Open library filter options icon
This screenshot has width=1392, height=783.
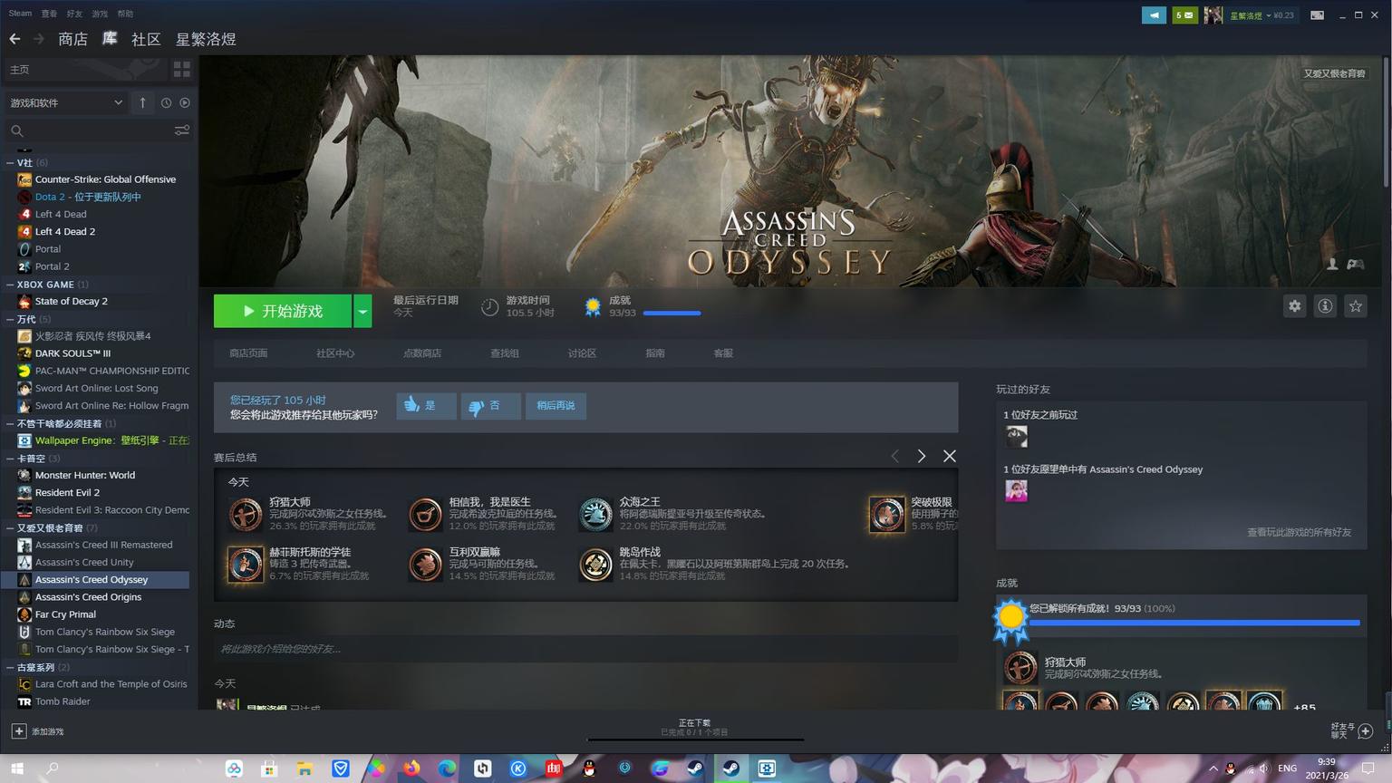181,130
